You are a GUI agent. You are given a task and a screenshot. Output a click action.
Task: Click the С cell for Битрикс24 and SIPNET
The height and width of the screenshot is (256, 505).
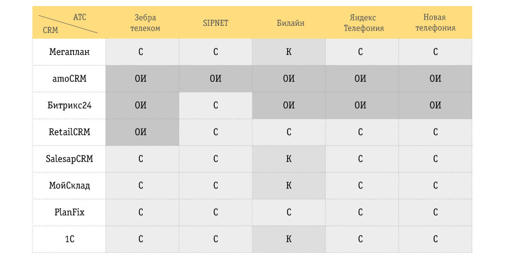(x=216, y=105)
